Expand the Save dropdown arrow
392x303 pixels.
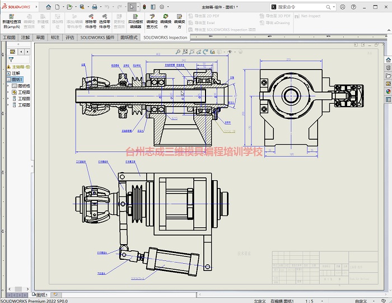click(x=88, y=7)
